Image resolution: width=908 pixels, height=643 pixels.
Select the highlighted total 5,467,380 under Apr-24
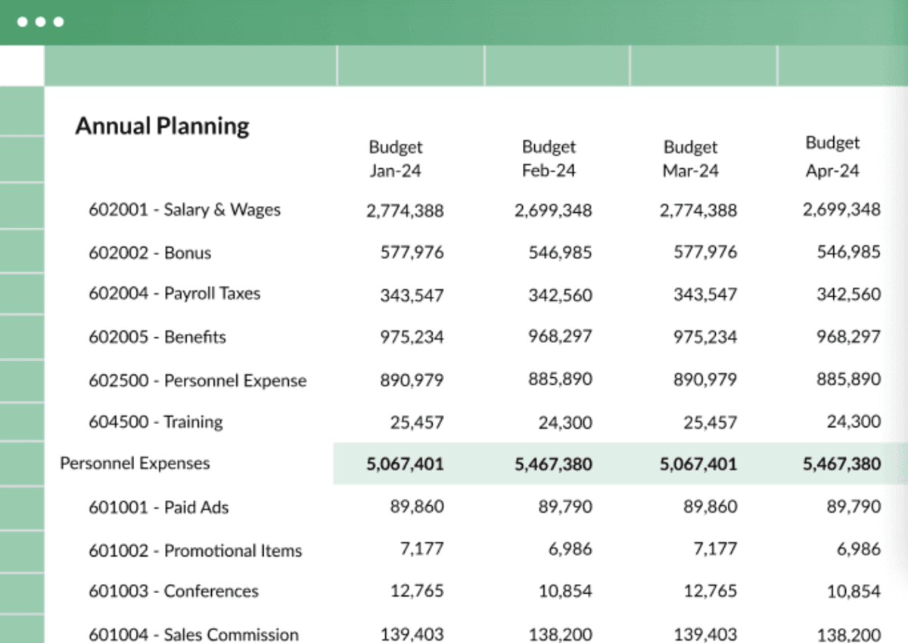point(841,463)
